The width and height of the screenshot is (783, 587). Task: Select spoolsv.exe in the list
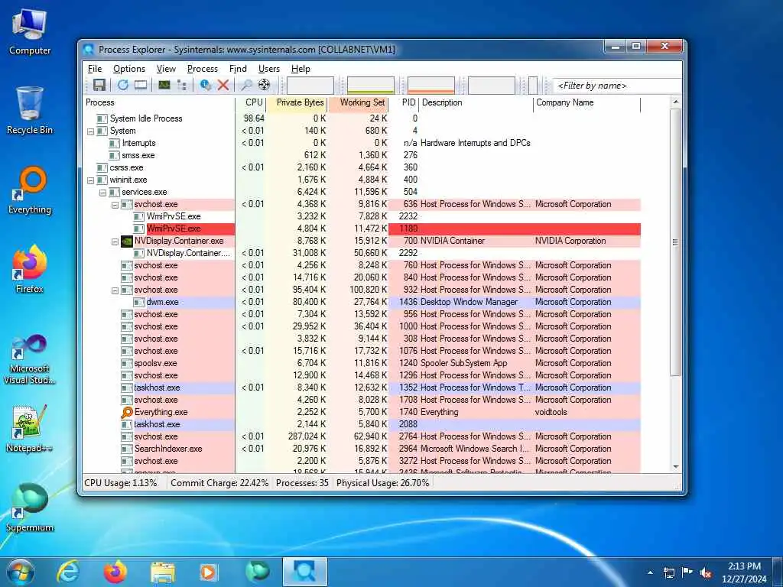(362, 363)
